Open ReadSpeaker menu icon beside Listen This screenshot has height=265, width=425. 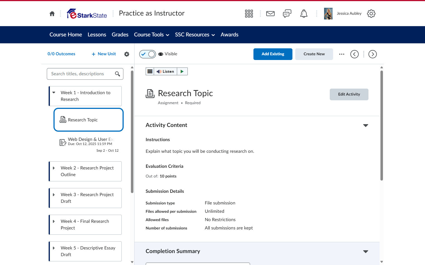(x=150, y=71)
